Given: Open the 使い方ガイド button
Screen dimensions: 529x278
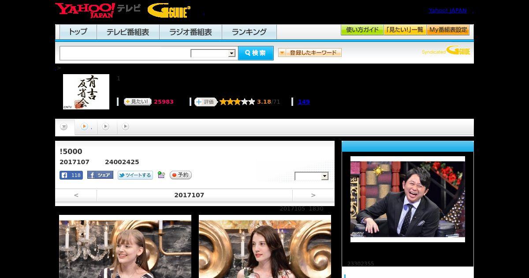Looking at the screenshot, I should [x=362, y=30].
